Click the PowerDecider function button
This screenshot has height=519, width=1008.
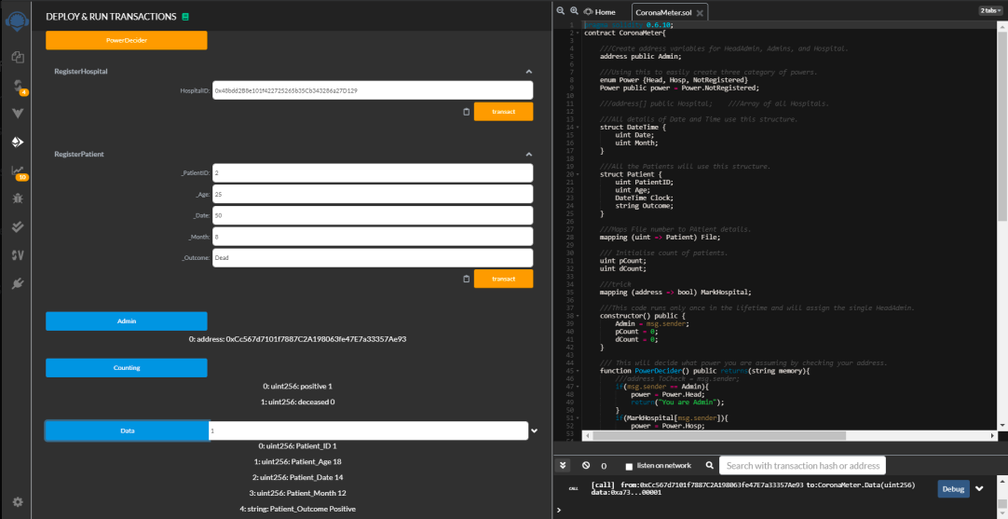click(x=126, y=40)
